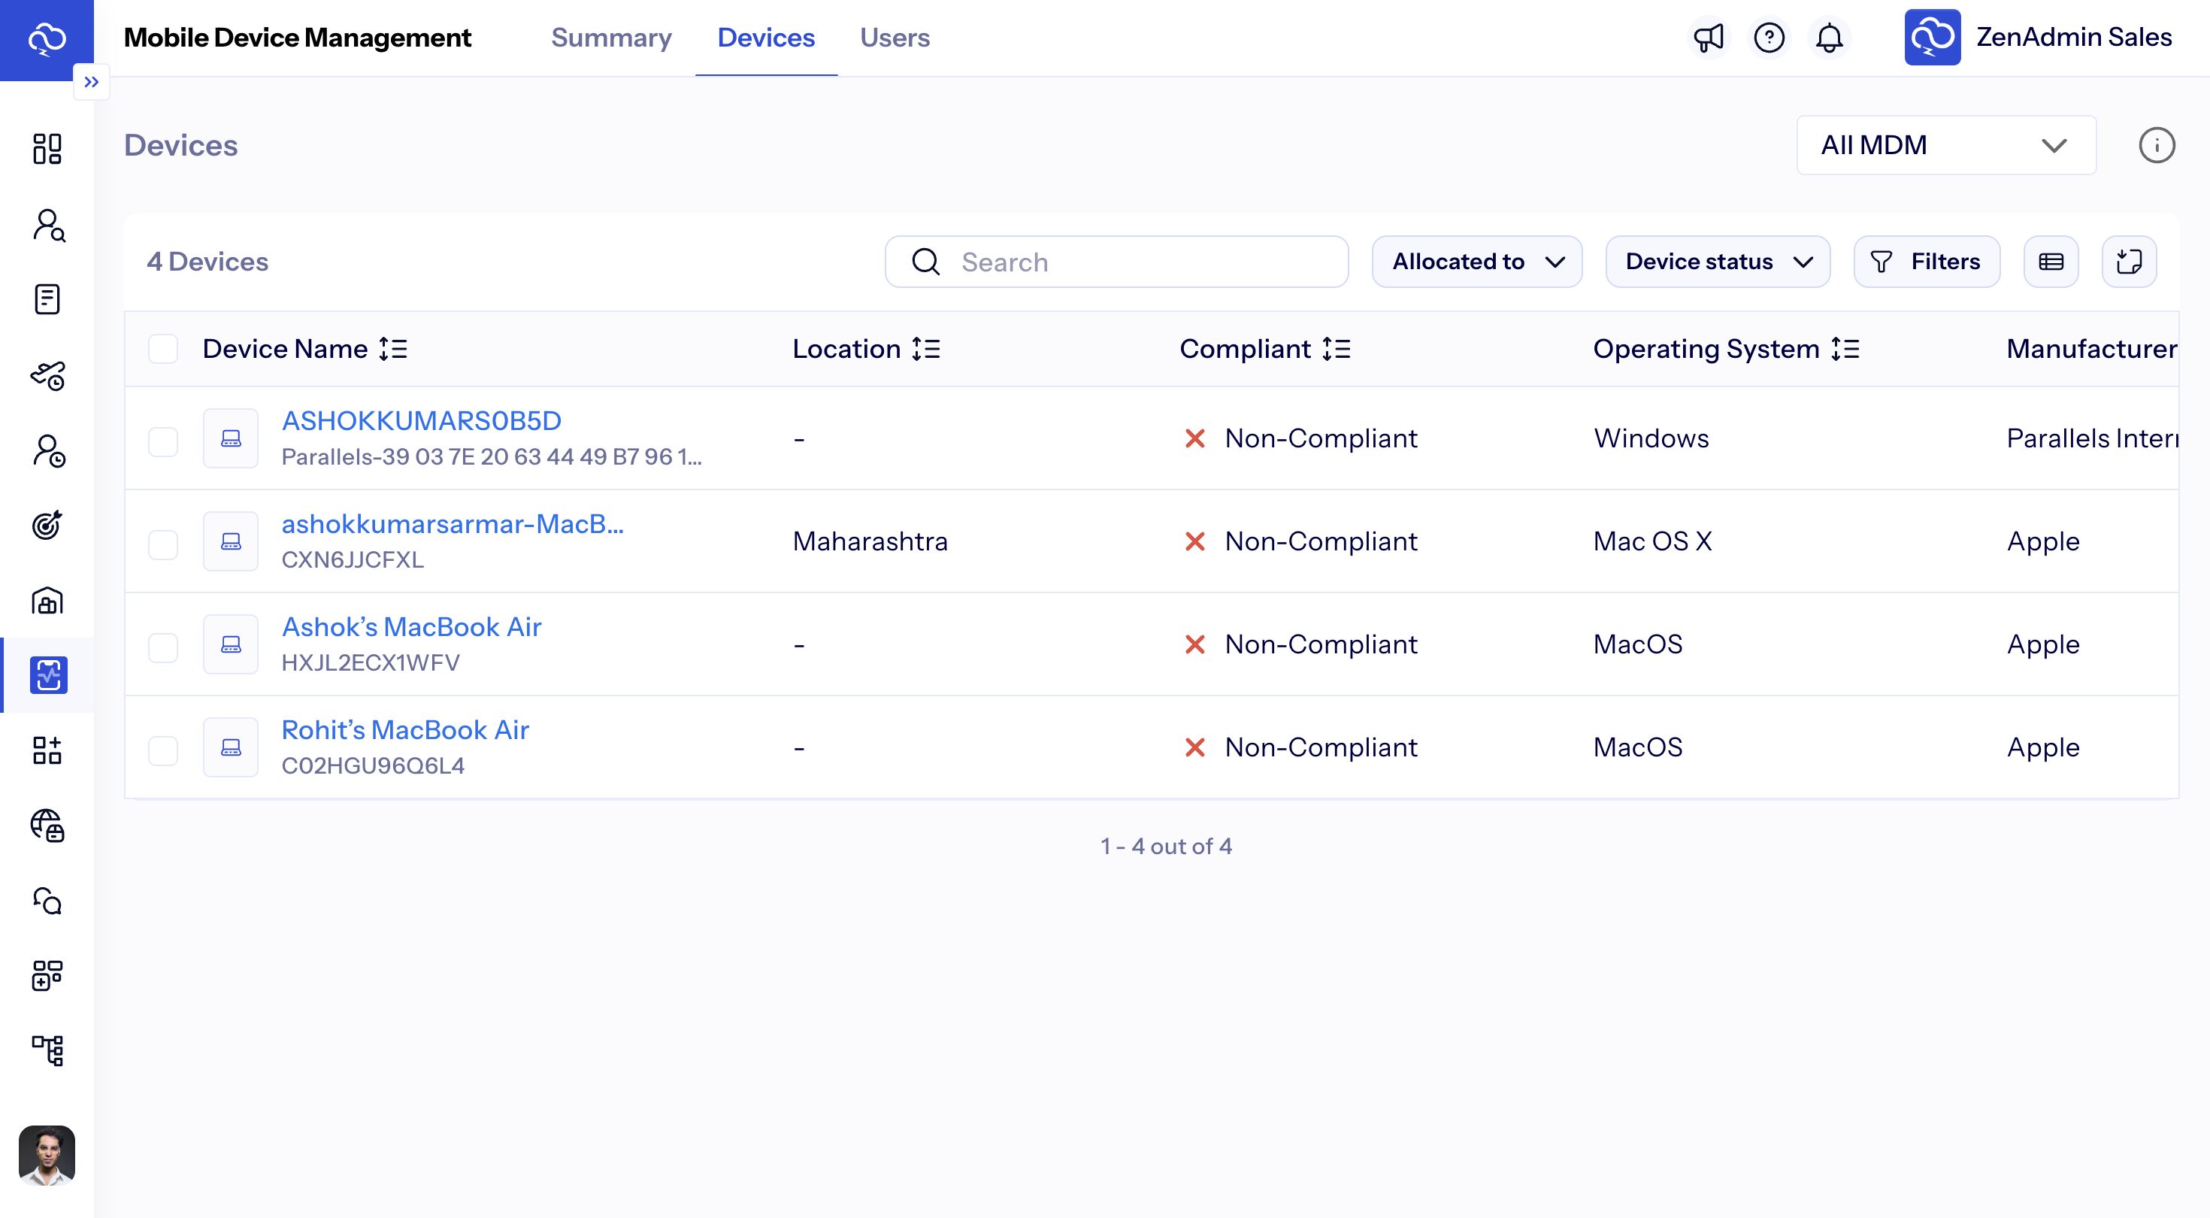The height and width of the screenshot is (1218, 2210).
Task: Open the column settings table icon
Action: 2051,261
